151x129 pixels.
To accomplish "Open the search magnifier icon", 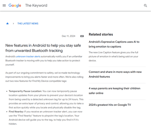I will point(145,5).
